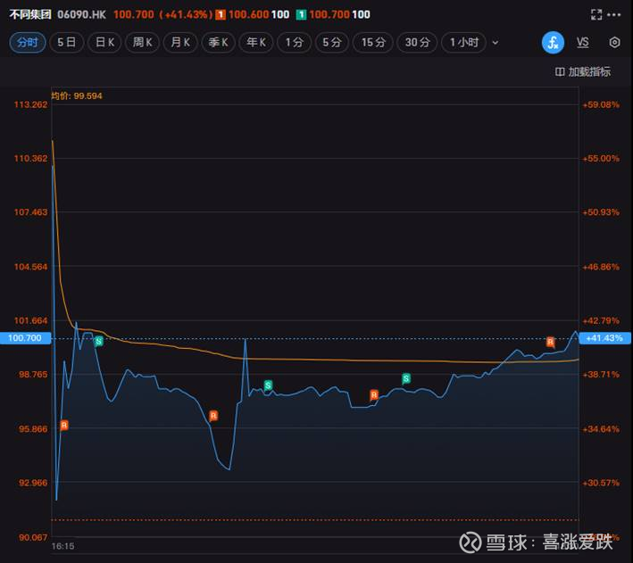Select the 15分 interval button
The width and height of the screenshot is (633, 563).
(373, 42)
